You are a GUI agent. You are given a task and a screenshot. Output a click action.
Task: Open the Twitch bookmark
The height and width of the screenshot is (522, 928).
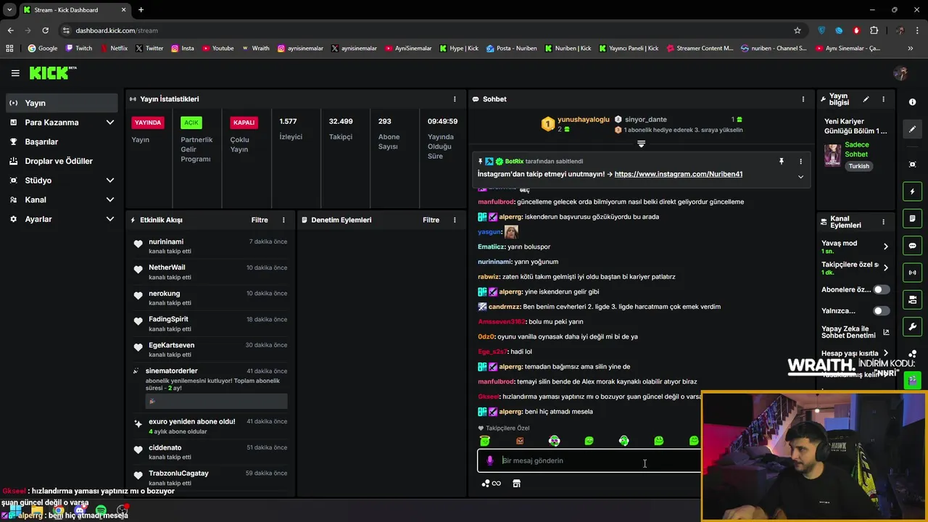[x=79, y=49]
